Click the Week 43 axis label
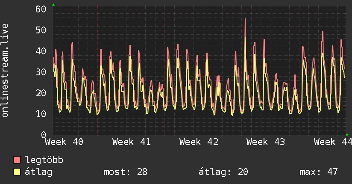Image resolution: width=352 pixels, height=184 pixels. (266, 142)
